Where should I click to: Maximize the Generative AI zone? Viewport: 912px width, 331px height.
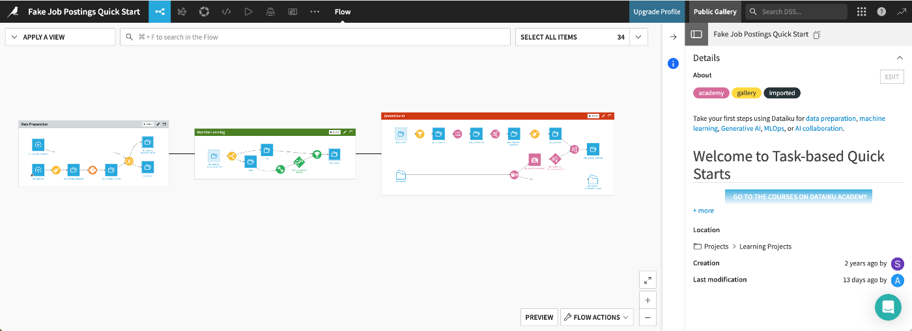610,116
